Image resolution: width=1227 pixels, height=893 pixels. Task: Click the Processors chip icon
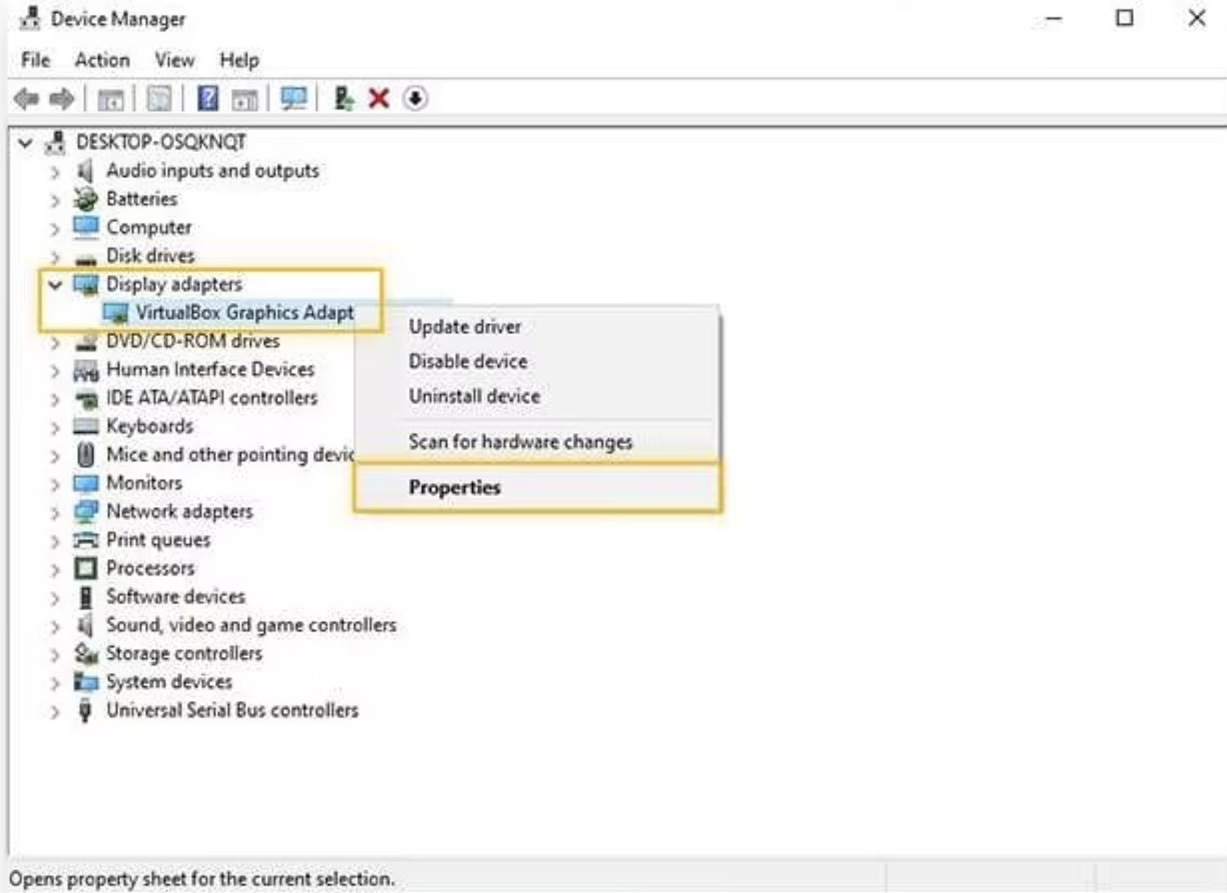point(86,568)
